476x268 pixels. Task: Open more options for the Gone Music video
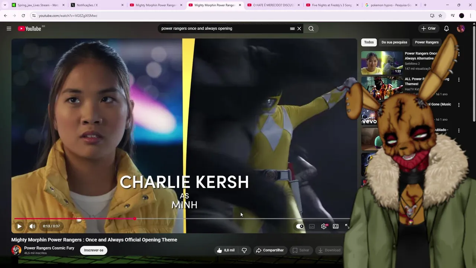tap(459, 105)
